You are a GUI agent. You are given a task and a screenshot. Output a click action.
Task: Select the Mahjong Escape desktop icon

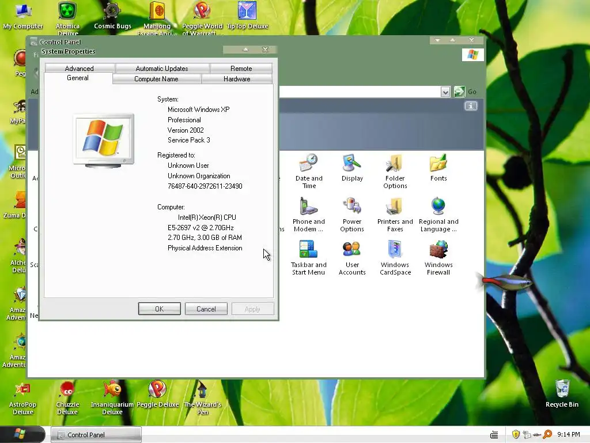click(157, 18)
